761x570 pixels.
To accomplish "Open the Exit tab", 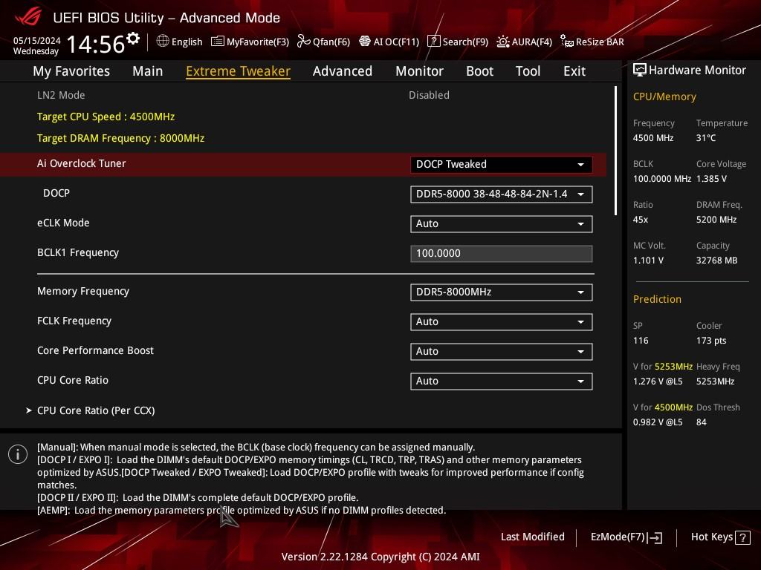I will click(574, 71).
